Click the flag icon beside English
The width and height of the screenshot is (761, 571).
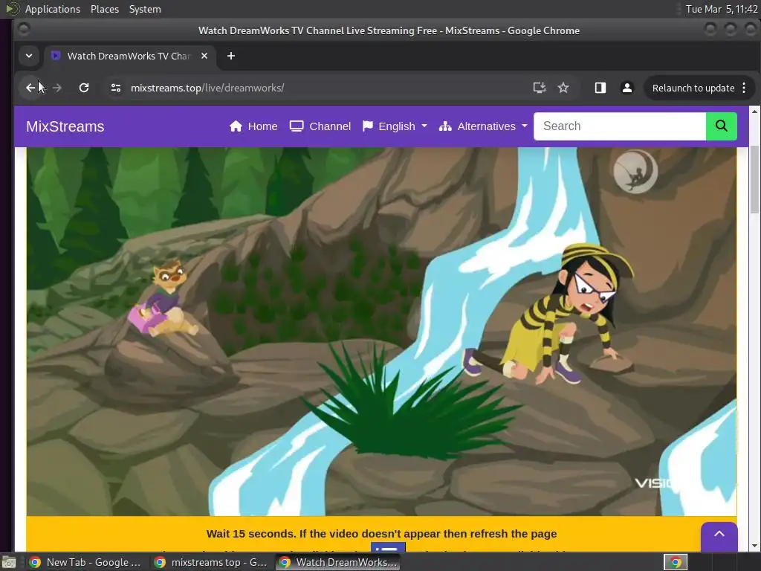coord(368,126)
